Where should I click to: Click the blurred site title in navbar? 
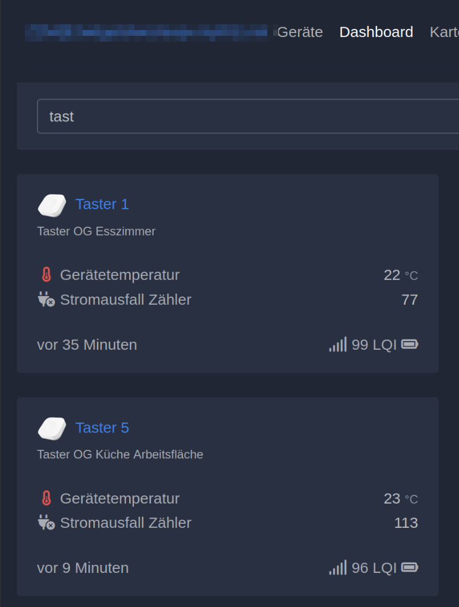(x=147, y=32)
